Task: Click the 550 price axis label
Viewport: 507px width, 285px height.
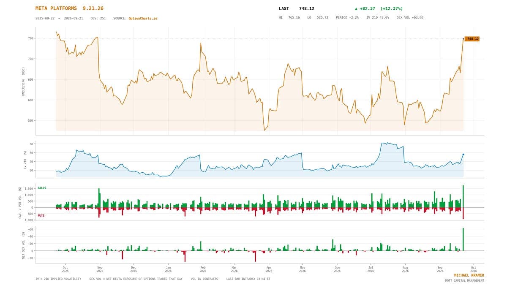Action: click(30, 121)
